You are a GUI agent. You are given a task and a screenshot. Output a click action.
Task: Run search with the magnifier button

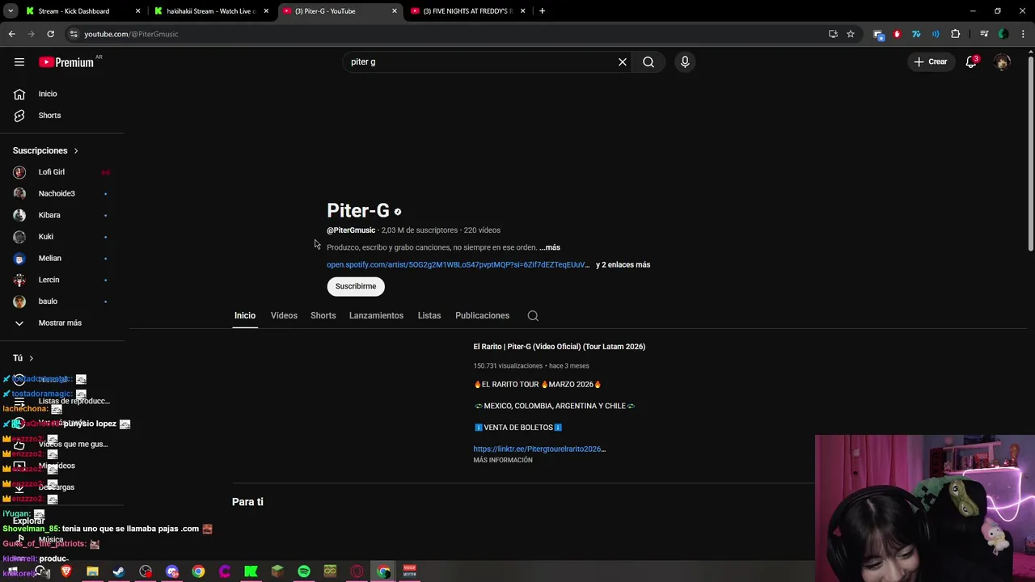click(x=648, y=61)
